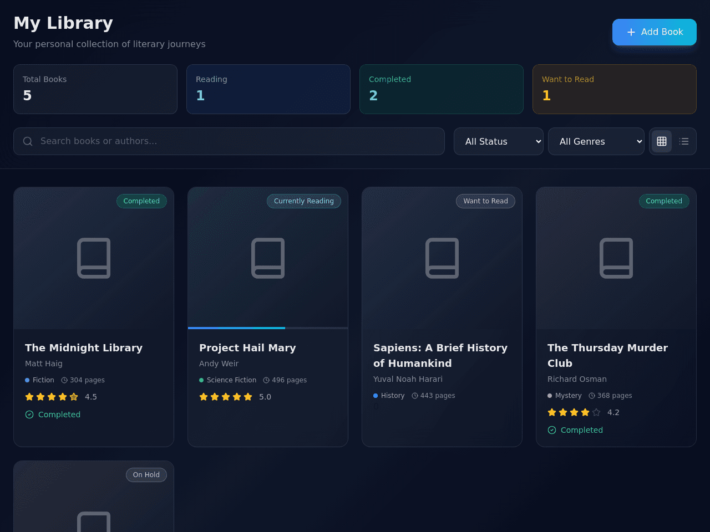
Task: Focus the search books or authors field
Action: tap(229, 141)
